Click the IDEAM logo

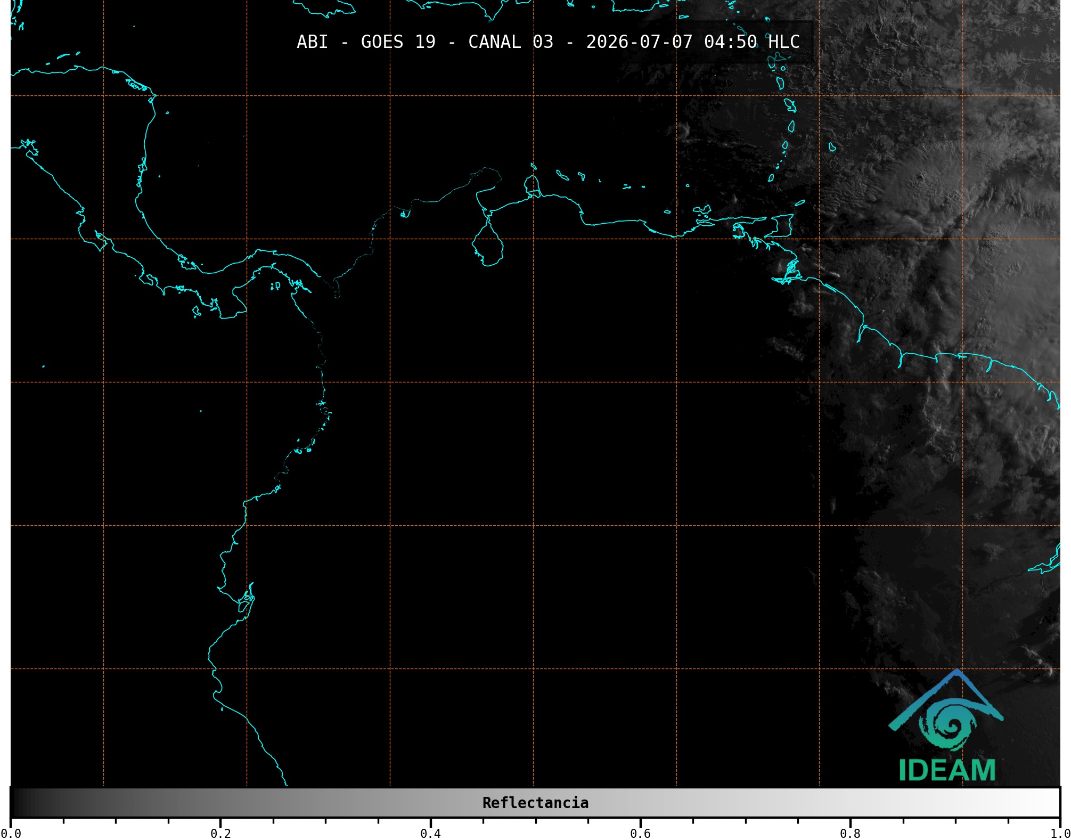(x=946, y=726)
